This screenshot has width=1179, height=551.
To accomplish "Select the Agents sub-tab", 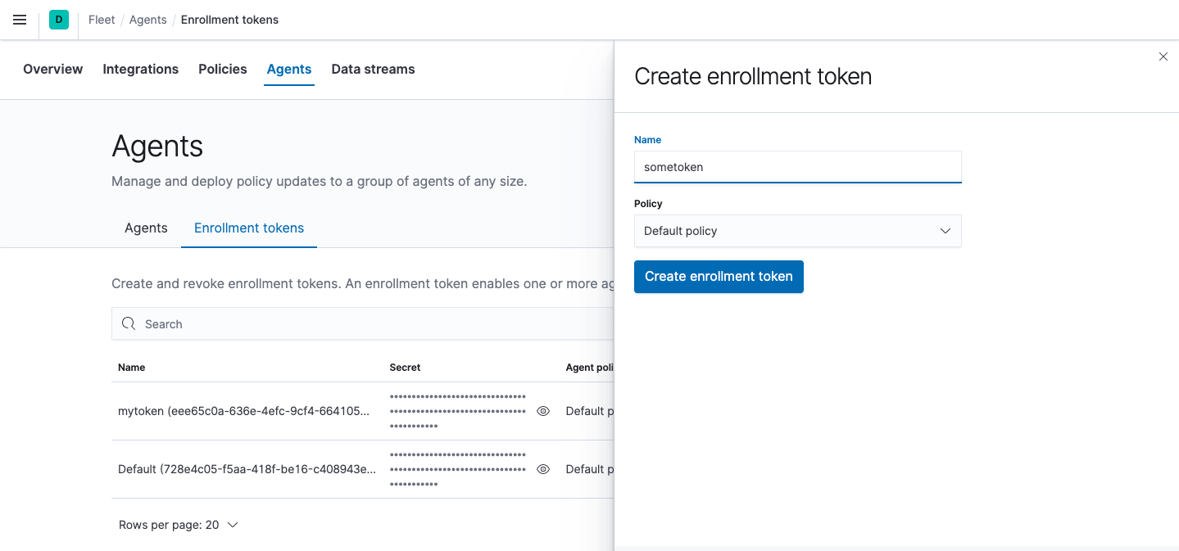I will coord(145,228).
